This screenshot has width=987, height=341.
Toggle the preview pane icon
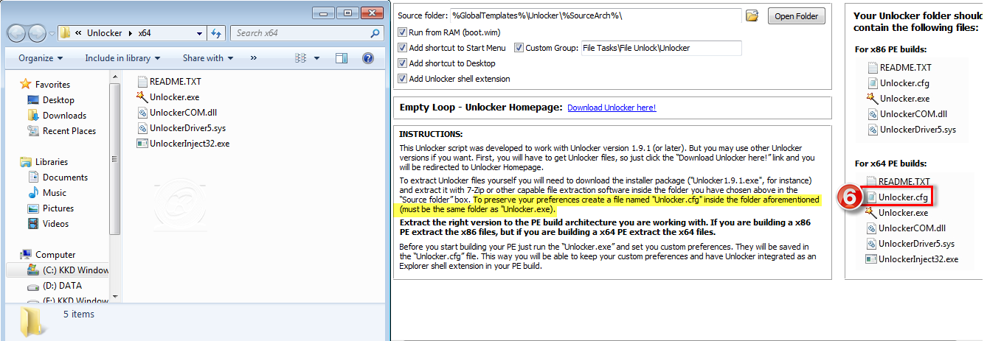tap(341, 58)
